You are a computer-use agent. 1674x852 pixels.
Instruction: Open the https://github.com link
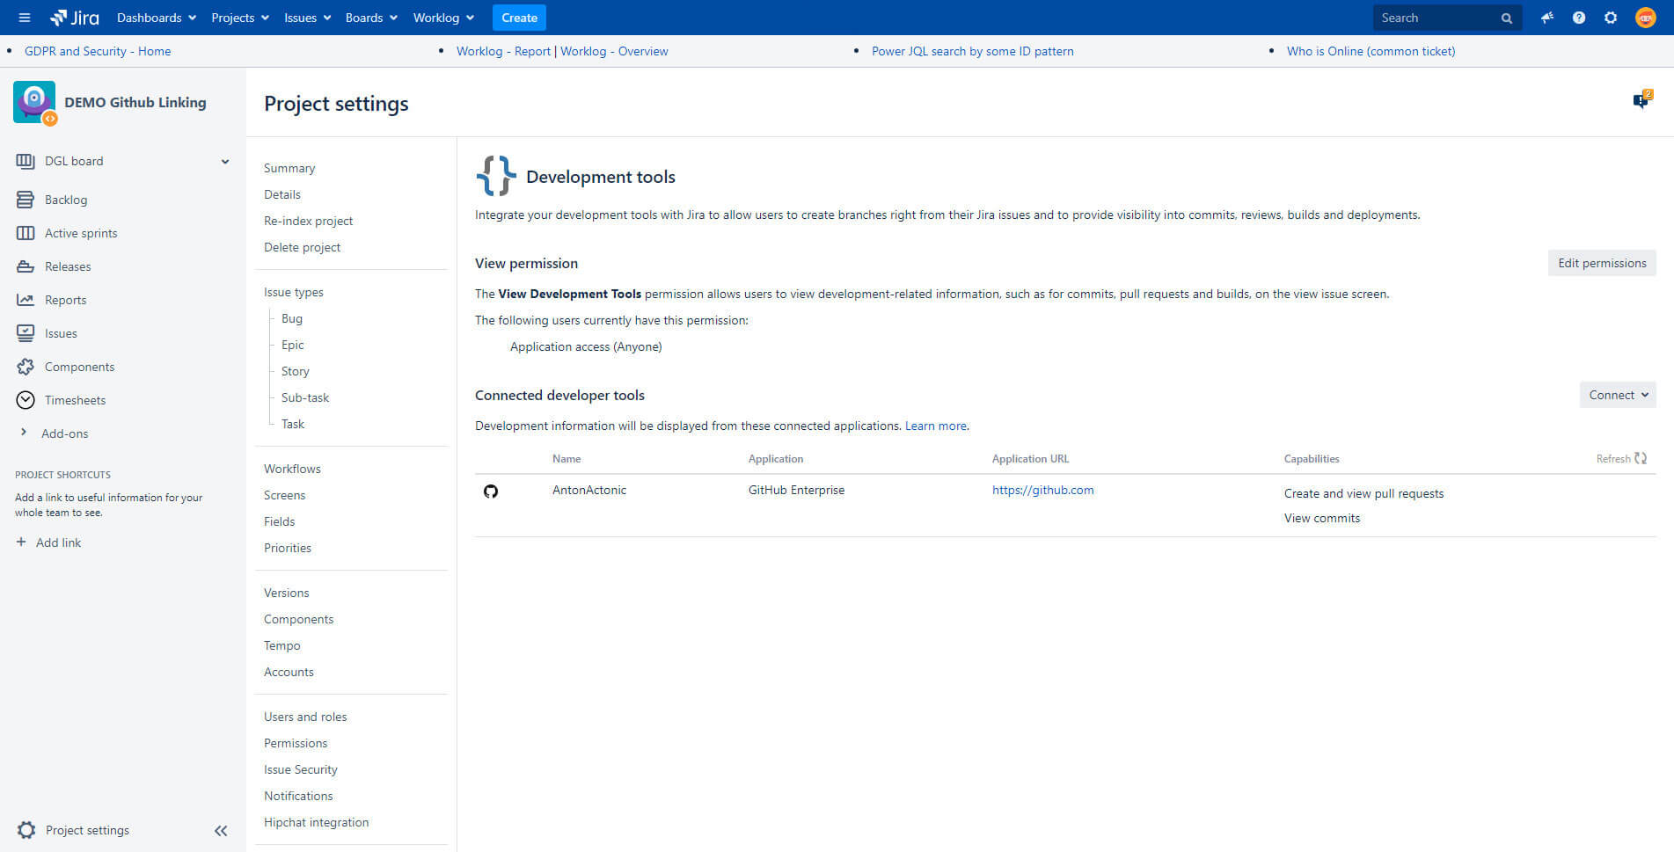pyautogui.click(x=1042, y=490)
